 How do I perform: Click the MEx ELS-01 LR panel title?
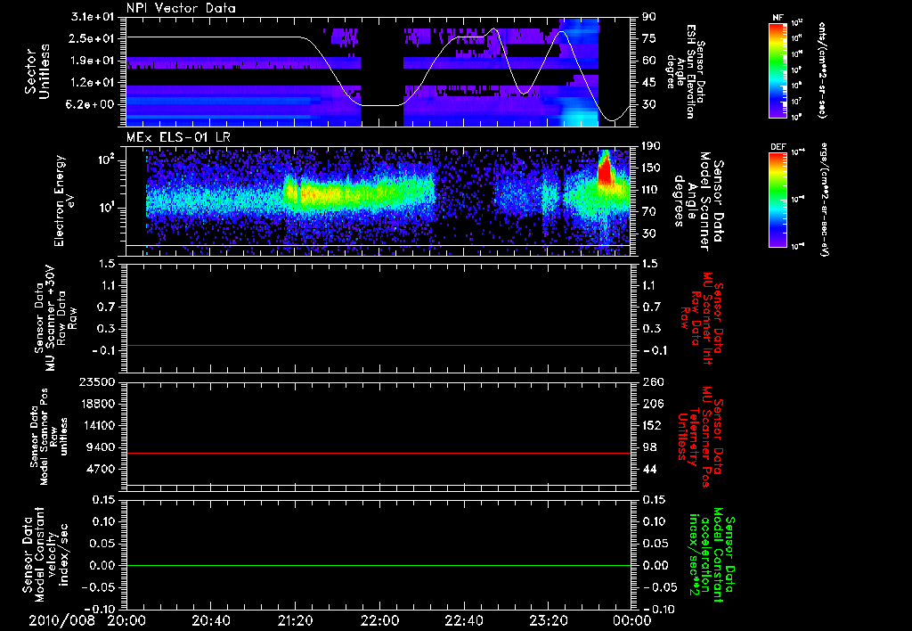point(178,138)
